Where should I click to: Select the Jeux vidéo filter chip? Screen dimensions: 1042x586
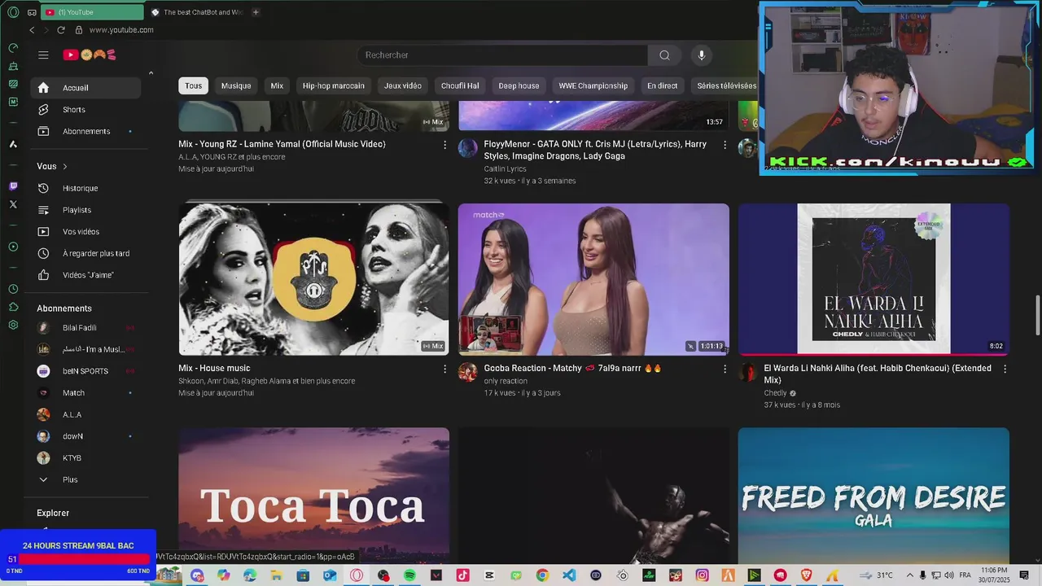click(x=403, y=85)
